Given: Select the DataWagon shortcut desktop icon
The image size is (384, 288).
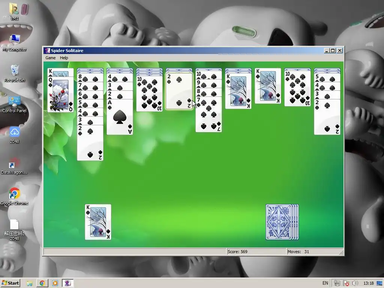Looking at the screenshot, I should (14, 166).
